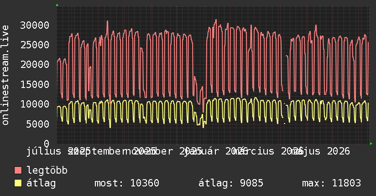Click the most: 10360 value
Viewport: 376px width, 196px height.
pyautogui.click(x=127, y=183)
